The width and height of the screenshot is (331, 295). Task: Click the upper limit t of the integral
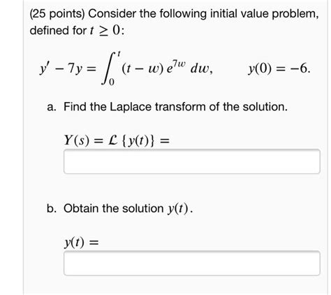pyautogui.click(x=119, y=54)
